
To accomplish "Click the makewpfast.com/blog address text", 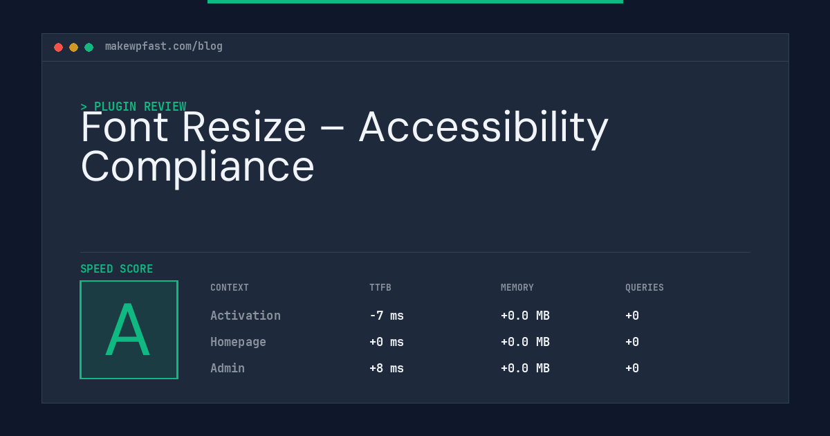I will pyautogui.click(x=164, y=46).
